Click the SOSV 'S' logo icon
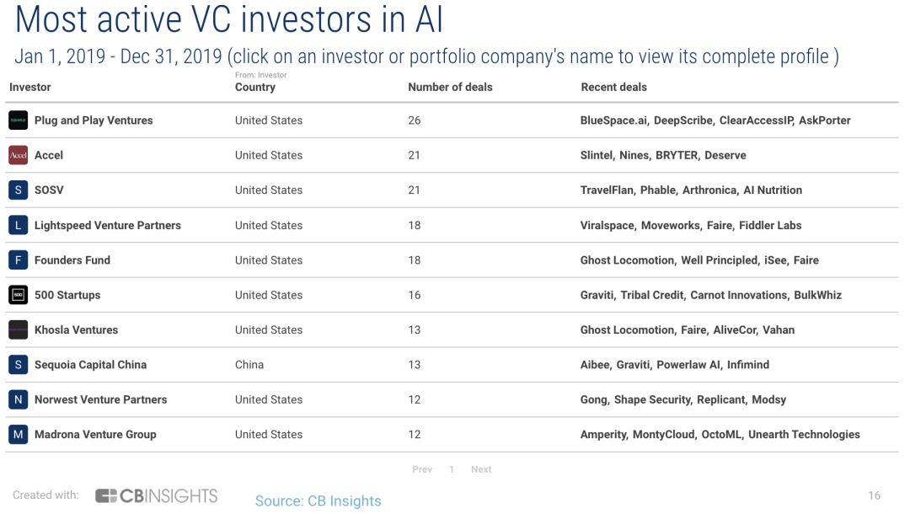The height and width of the screenshot is (514, 910). pos(19,190)
